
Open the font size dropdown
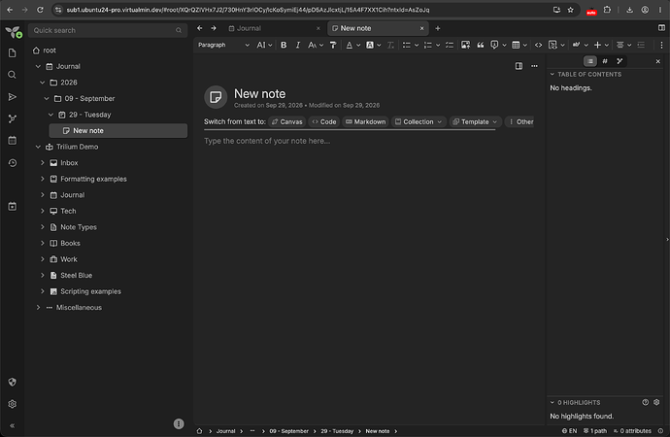pos(316,45)
